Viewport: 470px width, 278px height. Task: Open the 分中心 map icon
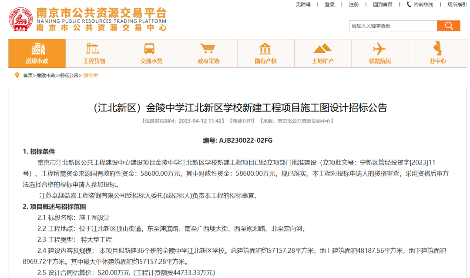tap(437, 49)
